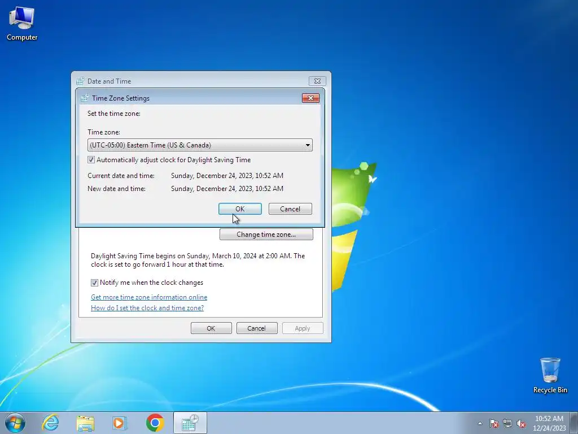Click the Show desktop strip
Viewport: 578px width, 434px height.
574,423
